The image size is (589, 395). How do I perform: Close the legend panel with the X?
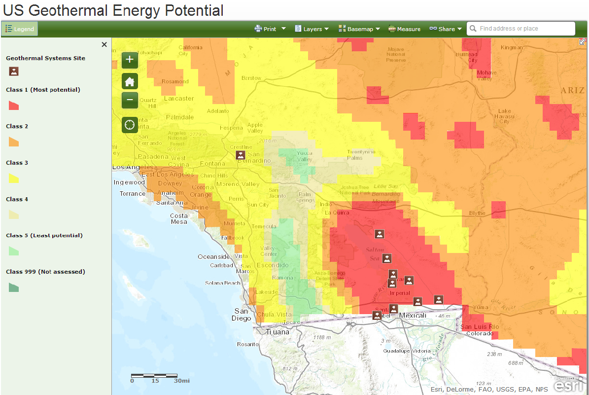(x=104, y=44)
